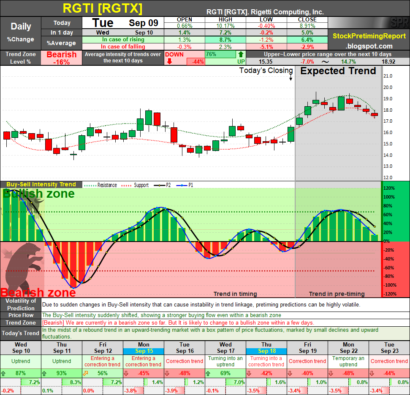
Task: Click the blue P1 line legend marker
Action: coord(182,185)
